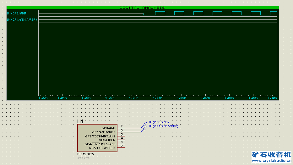This screenshot has height=165, width=293.
Task: Click the U1 reference designator above the chip
Action: pyautogui.click(x=80, y=121)
